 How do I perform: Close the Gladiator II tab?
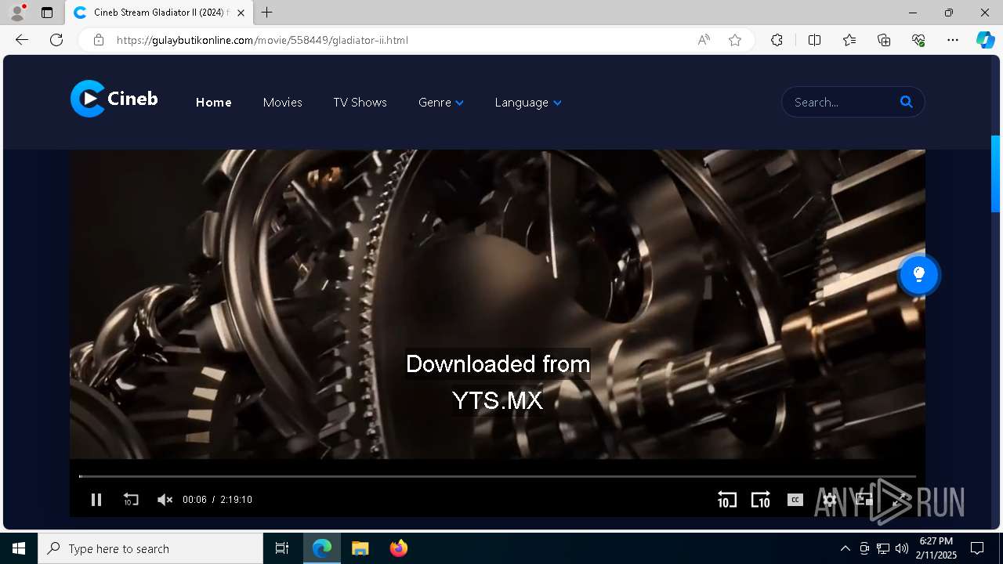241,13
